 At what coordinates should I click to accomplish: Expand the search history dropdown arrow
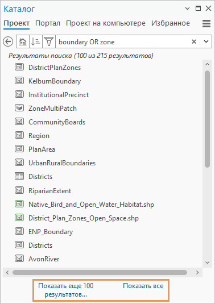pos(206,41)
